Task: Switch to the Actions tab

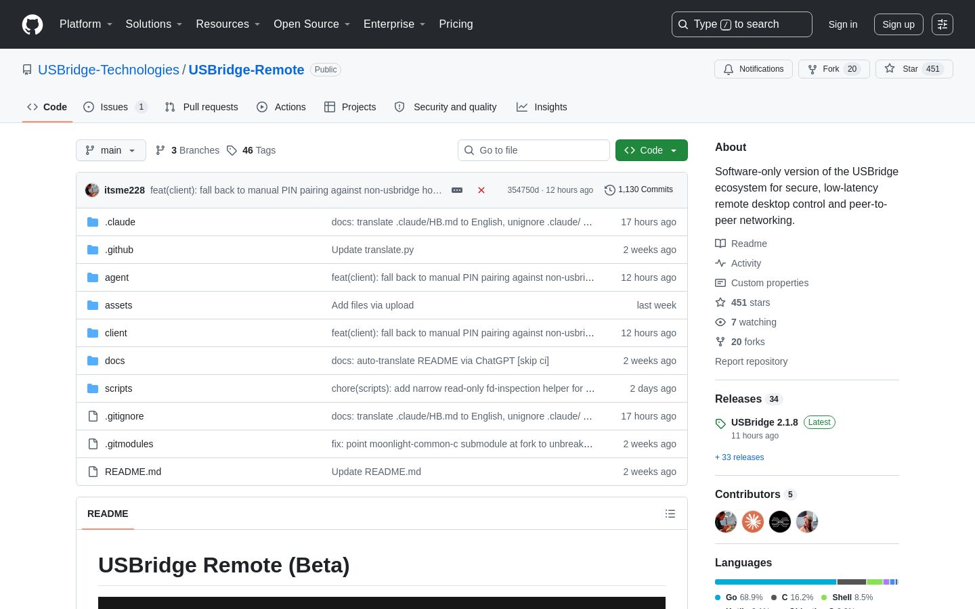Action: click(x=281, y=107)
